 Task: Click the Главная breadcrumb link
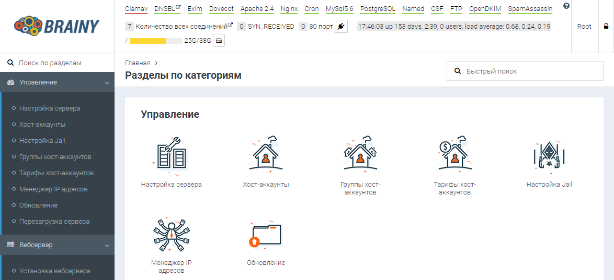point(138,63)
